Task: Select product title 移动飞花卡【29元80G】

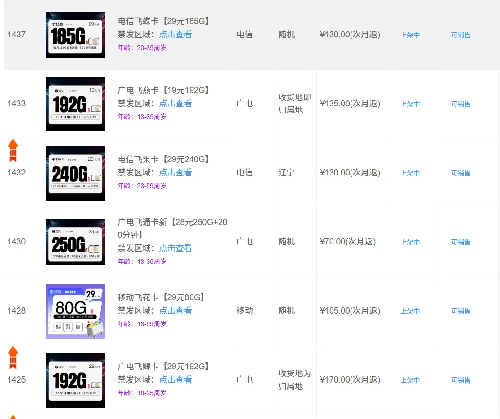Action: point(161,297)
